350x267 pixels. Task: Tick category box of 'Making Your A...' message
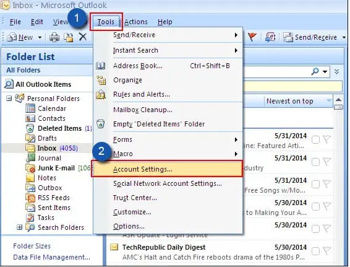315,207
